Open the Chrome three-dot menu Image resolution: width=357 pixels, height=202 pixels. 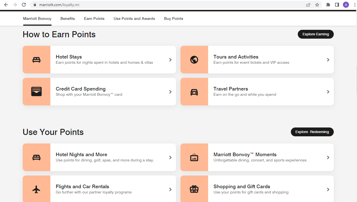[355, 5]
